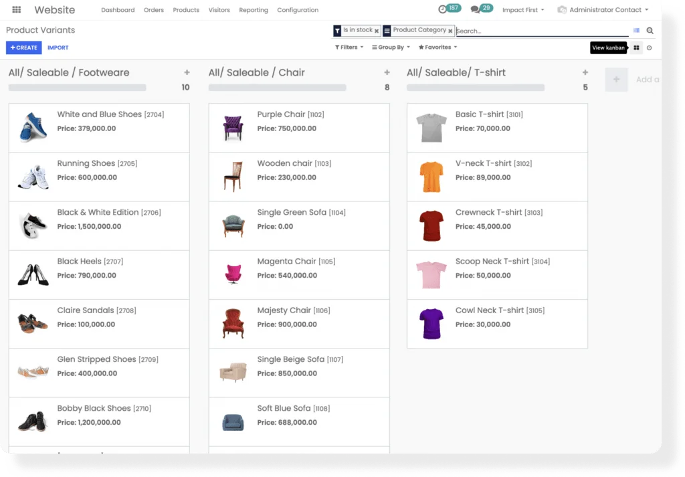Open Scoop Neck T-shirt [3104] card title
The image size is (685, 477).
pyautogui.click(x=502, y=261)
